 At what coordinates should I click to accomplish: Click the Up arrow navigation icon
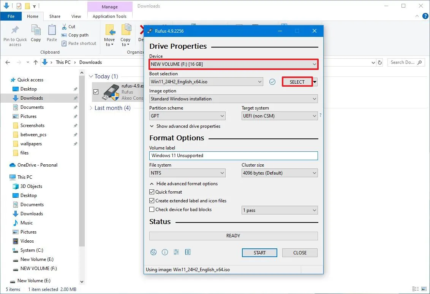click(36, 62)
